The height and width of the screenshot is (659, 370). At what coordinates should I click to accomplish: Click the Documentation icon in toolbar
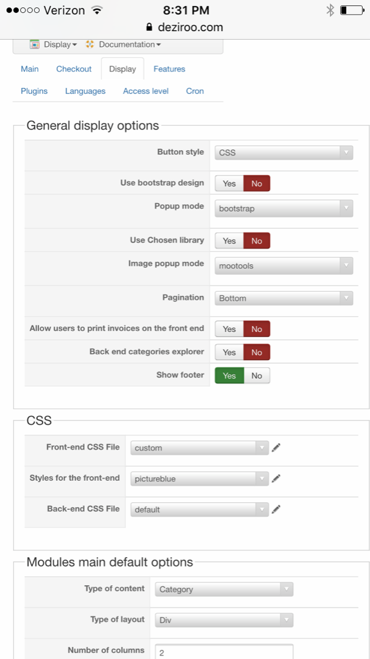click(x=90, y=45)
